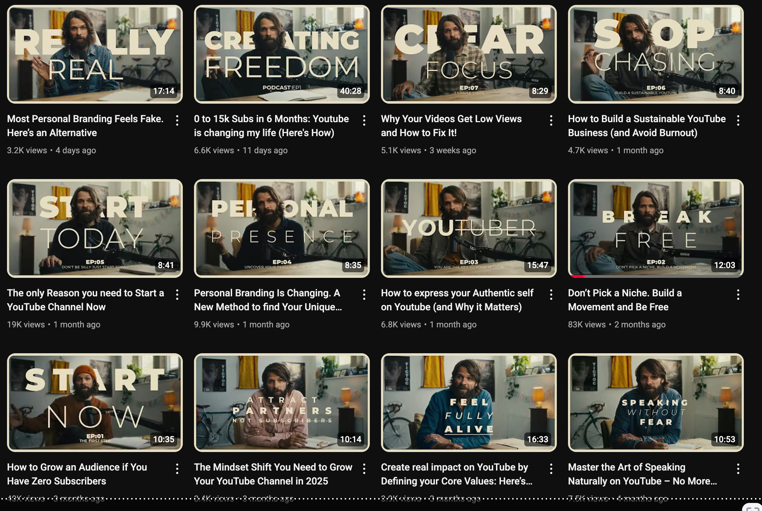The width and height of the screenshot is (762, 511).
Task: Open options menu for 'Most Personal Branding Feels Fake'
Action: point(177,120)
